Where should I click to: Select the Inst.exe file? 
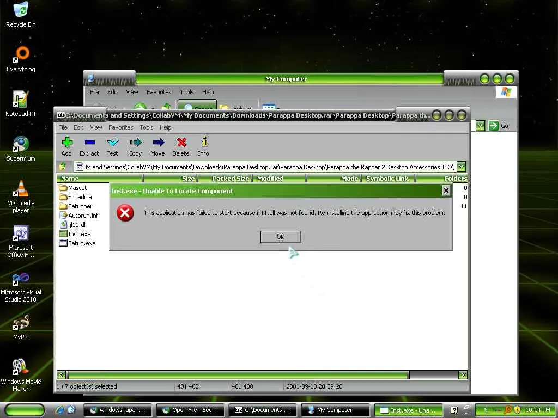point(75,234)
